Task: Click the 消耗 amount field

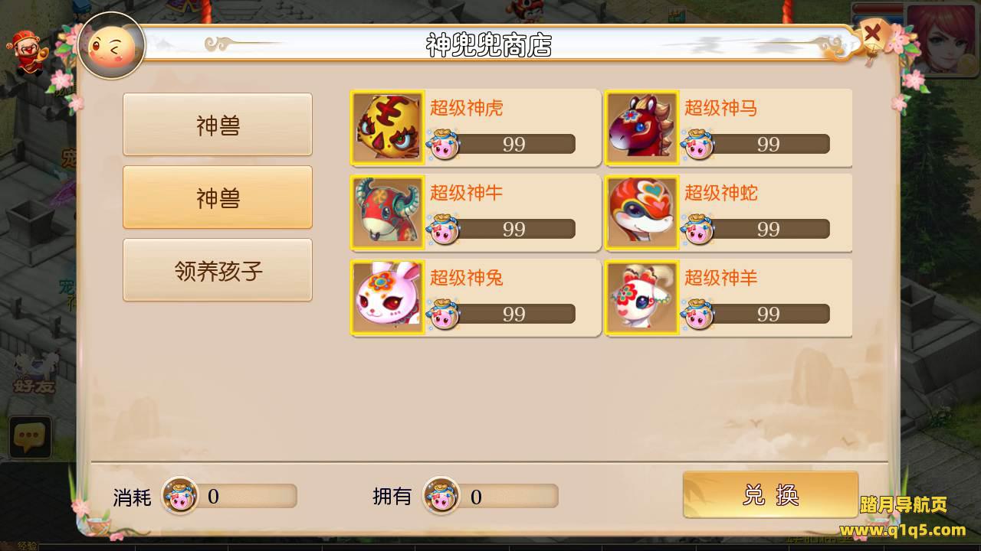Action: pos(242,496)
